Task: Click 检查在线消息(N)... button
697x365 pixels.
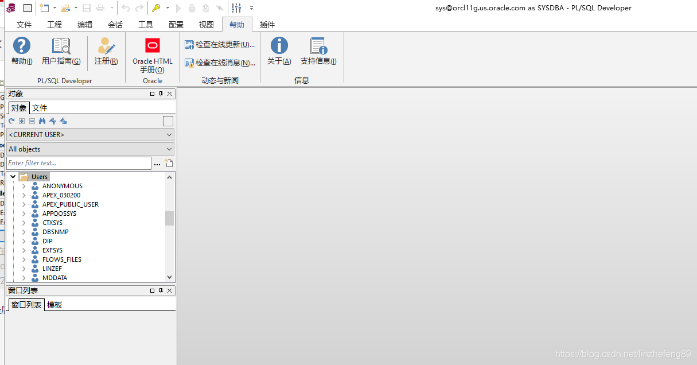Action: 220,63
